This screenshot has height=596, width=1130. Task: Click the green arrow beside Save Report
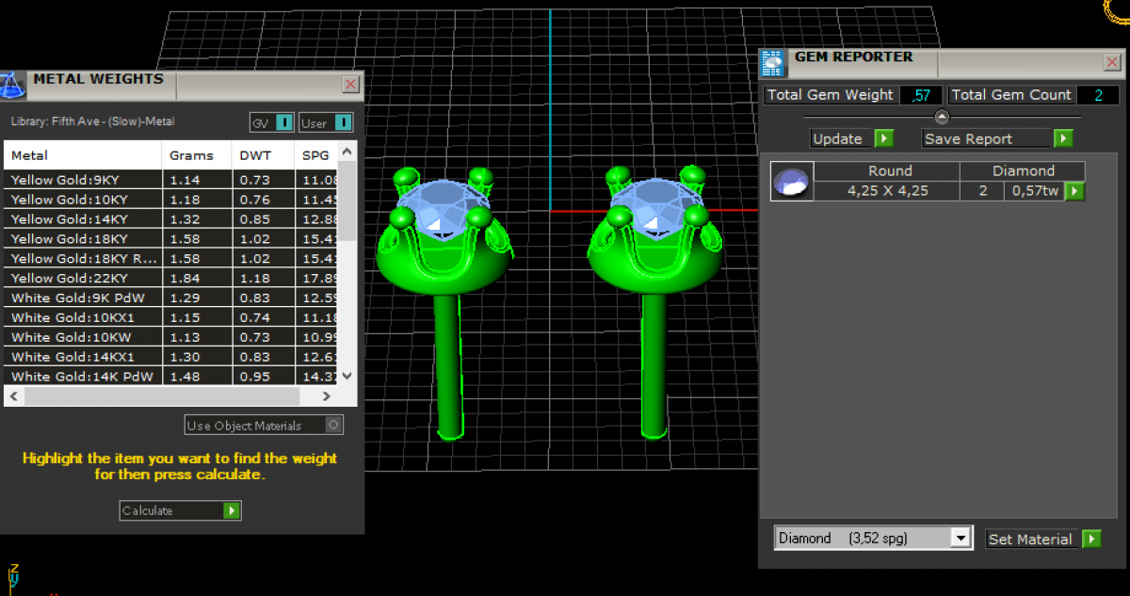[1063, 138]
